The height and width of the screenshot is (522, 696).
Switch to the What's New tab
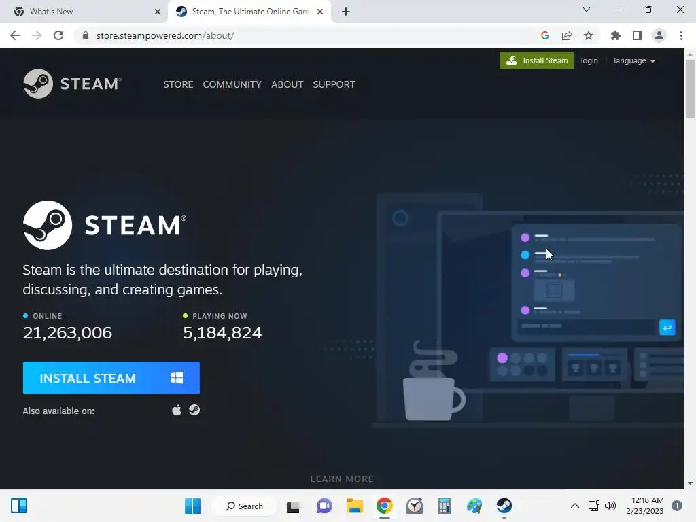pos(84,12)
